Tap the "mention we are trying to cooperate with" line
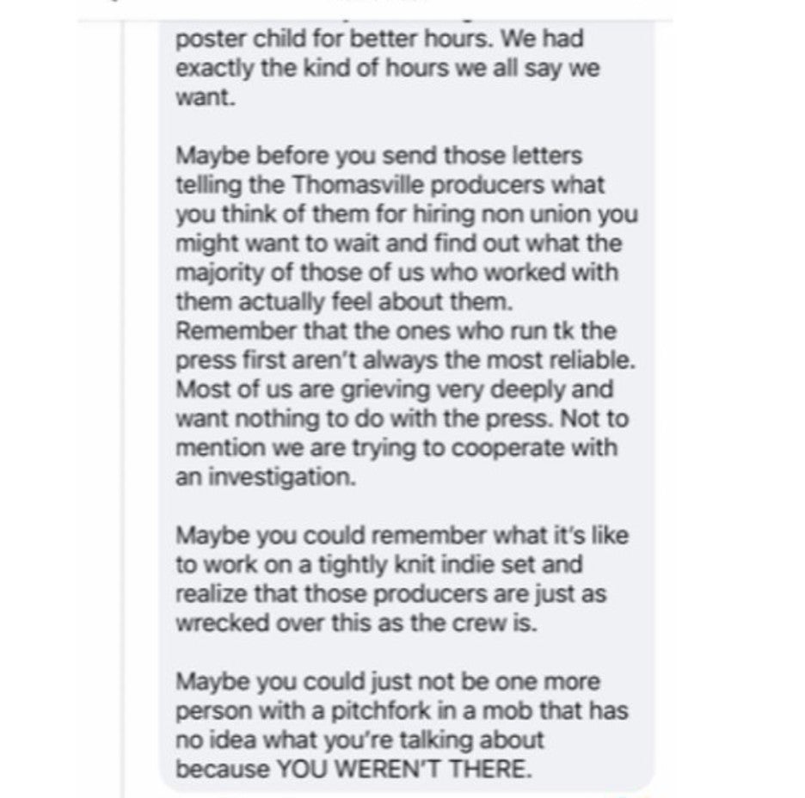Viewport: 805px width, 798px height. coord(396,448)
